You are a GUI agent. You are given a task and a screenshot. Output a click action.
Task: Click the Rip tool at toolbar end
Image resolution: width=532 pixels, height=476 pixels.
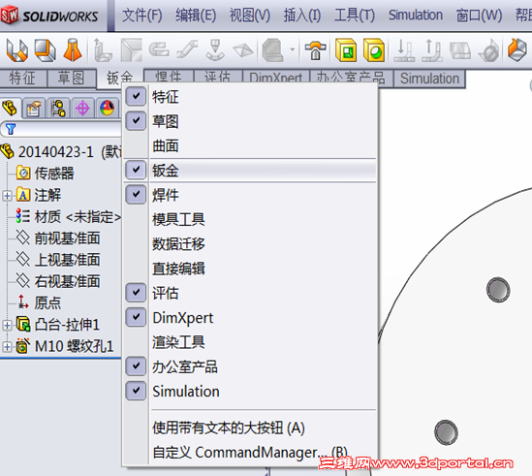click(x=517, y=49)
